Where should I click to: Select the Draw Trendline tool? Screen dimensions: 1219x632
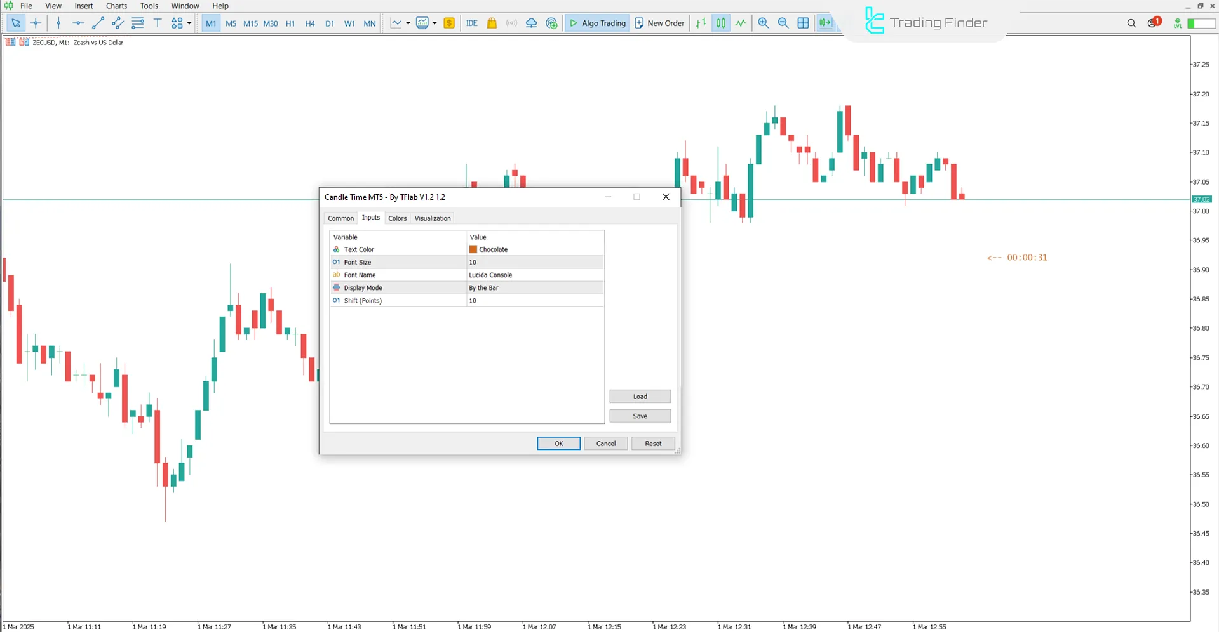coord(98,23)
